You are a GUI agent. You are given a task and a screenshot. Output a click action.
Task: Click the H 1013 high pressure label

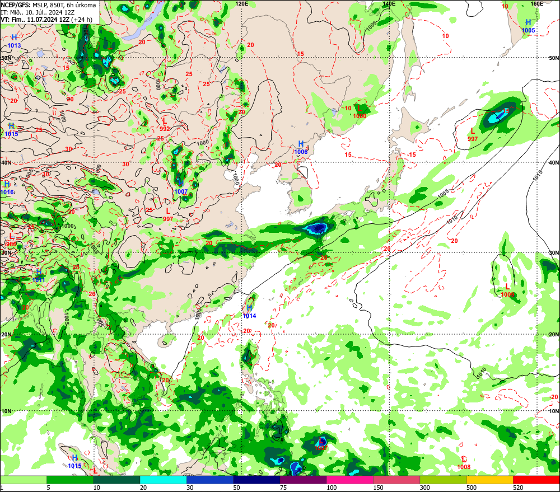[14, 41]
